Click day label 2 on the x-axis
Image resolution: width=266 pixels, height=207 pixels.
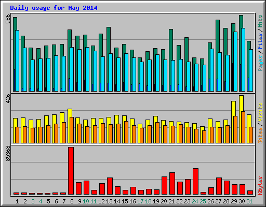click(25, 201)
